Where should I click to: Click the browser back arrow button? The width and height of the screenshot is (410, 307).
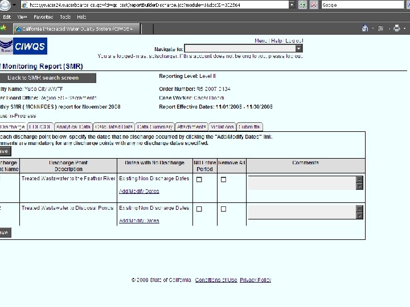click(x=5, y=5)
